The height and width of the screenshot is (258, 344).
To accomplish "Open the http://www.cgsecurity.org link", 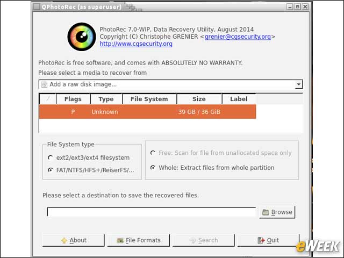I will tap(136, 44).
